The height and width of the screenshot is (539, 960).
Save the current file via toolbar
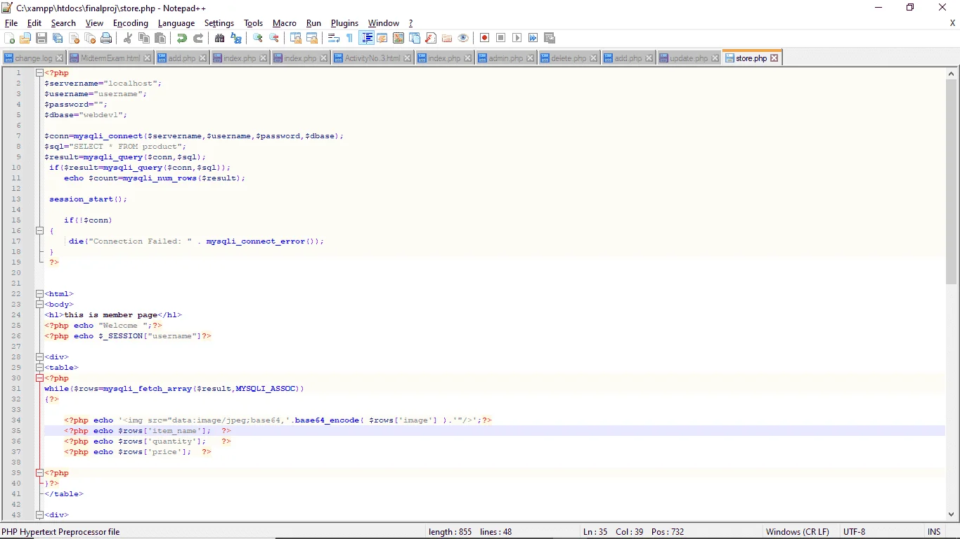pos(41,38)
